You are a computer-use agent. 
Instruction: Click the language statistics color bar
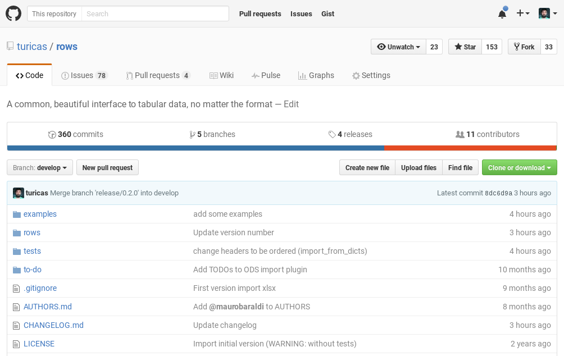tap(281, 148)
